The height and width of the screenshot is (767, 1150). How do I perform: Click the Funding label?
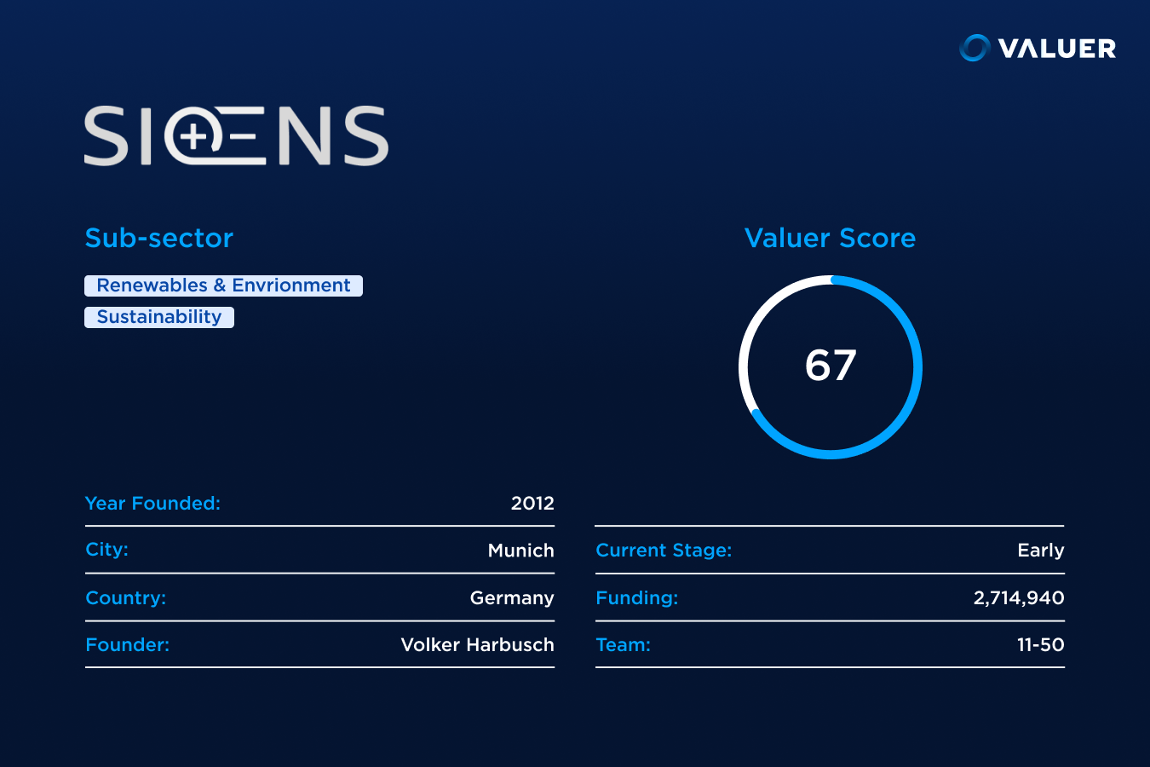pyautogui.click(x=636, y=598)
